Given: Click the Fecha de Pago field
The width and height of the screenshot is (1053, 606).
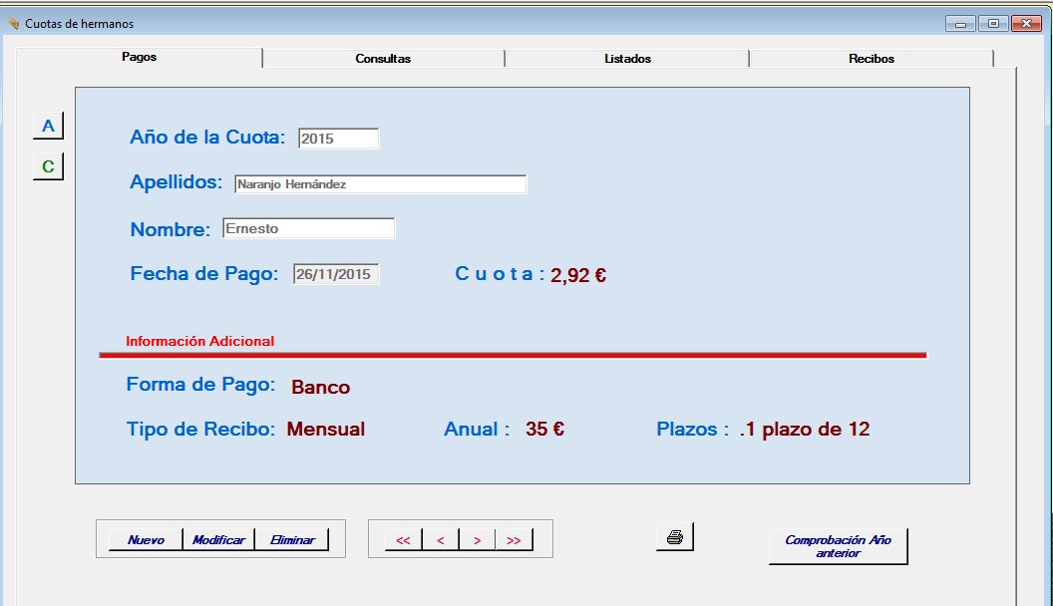Looking at the screenshot, I should [336, 274].
